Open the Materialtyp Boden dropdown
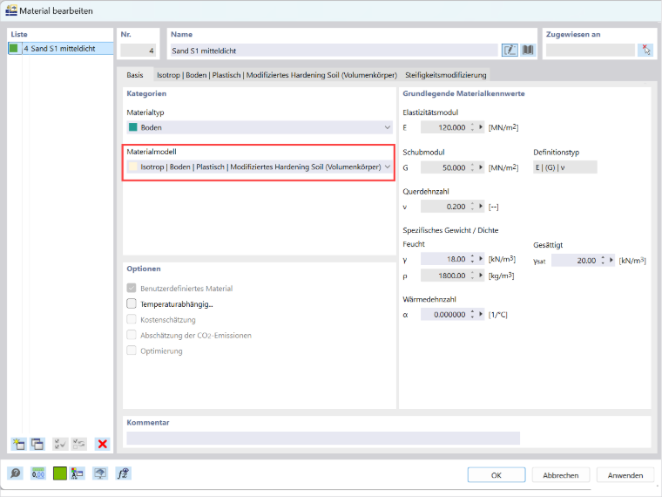Image resolution: width=662 pixels, height=497 pixels. (260, 127)
